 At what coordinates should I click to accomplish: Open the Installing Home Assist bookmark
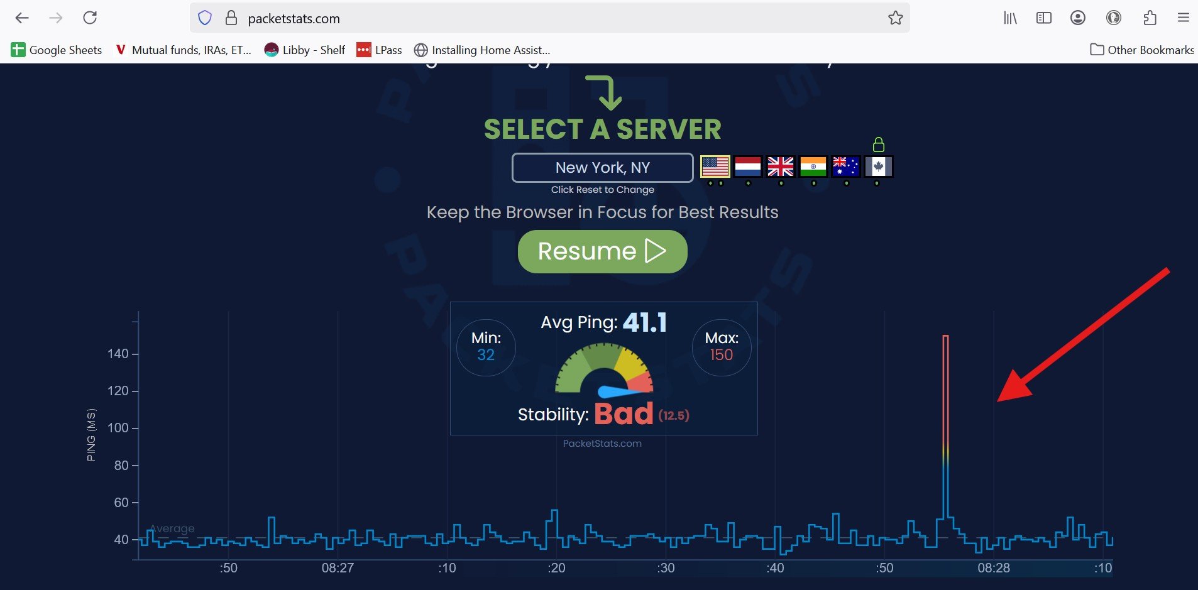pyautogui.click(x=482, y=50)
